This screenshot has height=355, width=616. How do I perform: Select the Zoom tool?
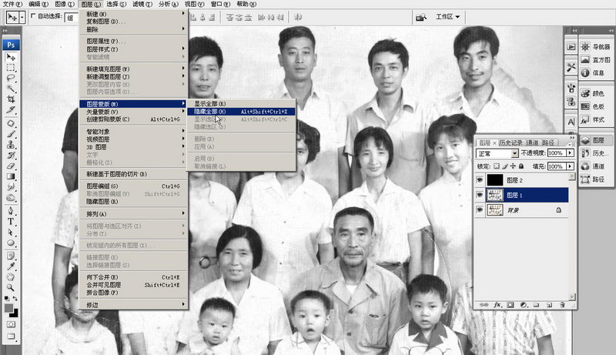pyautogui.click(x=11, y=288)
